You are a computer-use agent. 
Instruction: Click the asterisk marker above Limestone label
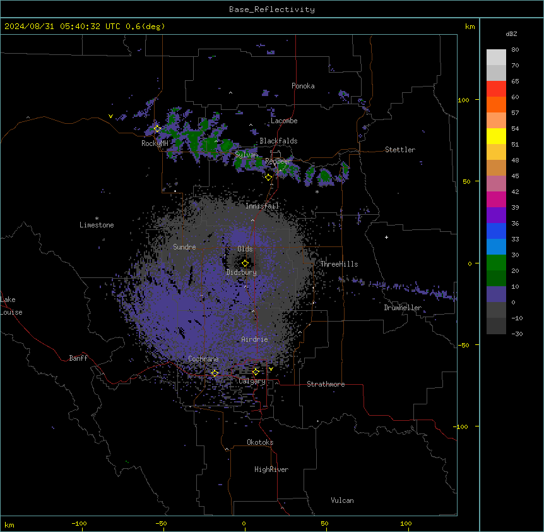click(97, 219)
